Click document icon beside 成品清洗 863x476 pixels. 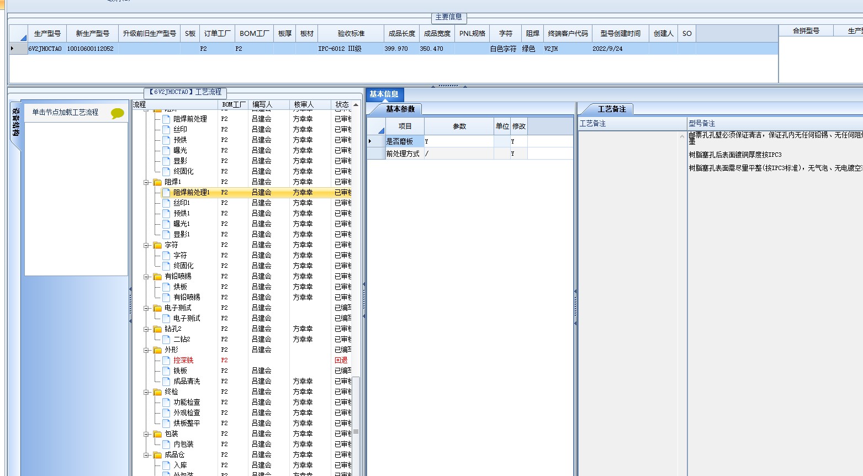click(x=166, y=381)
